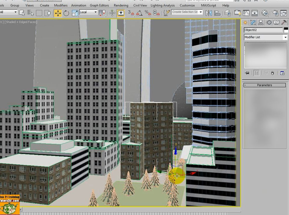Open the Animation menu
Screen dimensions: 289x215
pos(78,5)
